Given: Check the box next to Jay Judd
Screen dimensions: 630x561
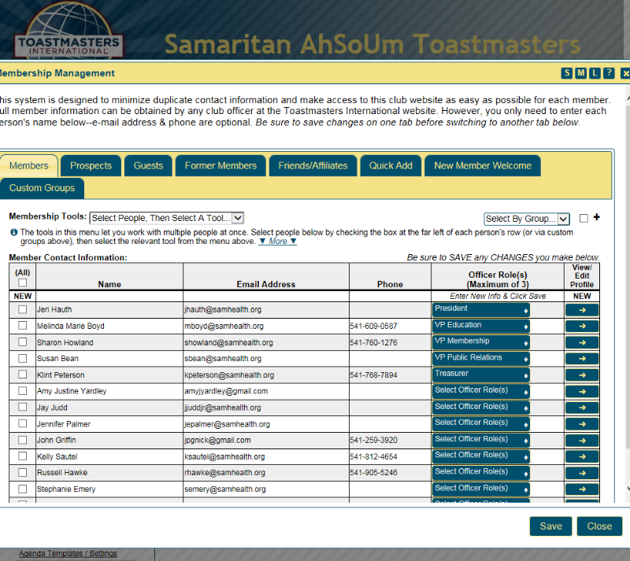Looking at the screenshot, I should point(23,407).
